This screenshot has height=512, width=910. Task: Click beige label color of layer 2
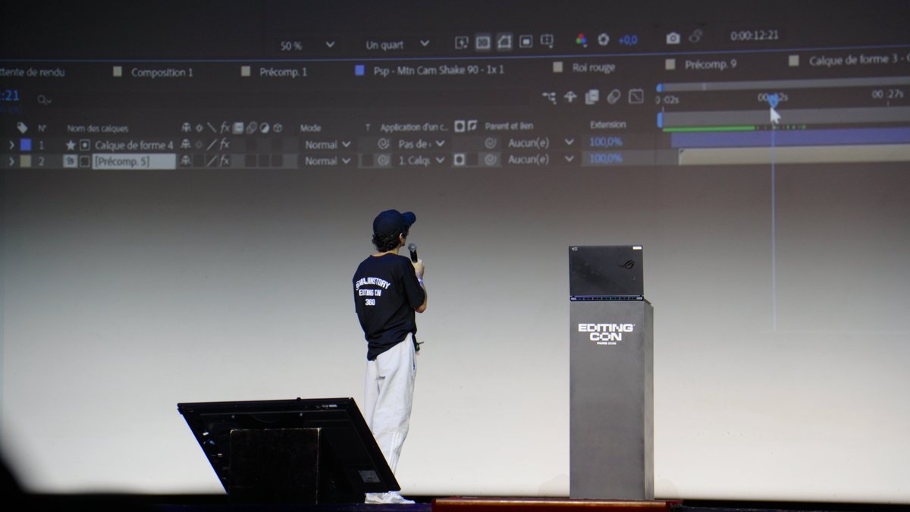(x=26, y=162)
